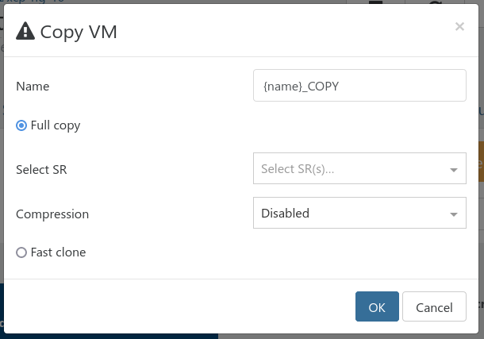Click the arrow on the Compression box
The height and width of the screenshot is (339, 484).
coord(454,214)
